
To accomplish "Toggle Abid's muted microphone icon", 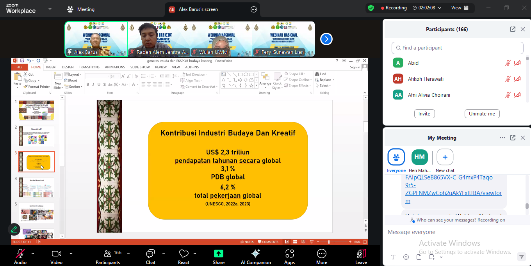I will tap(508, 63).
